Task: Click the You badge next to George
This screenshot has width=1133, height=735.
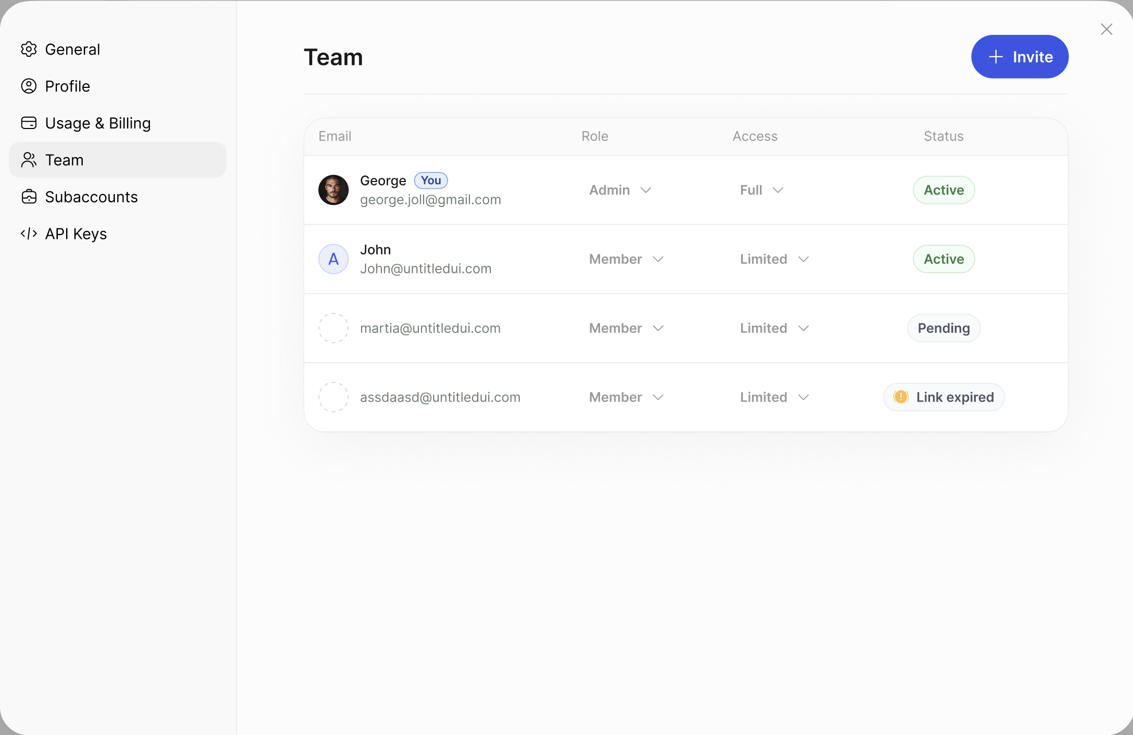Action: tap(431, 180)
